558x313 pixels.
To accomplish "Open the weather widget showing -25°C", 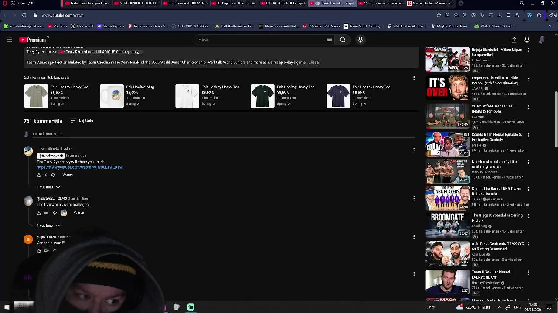I will 473,307.
